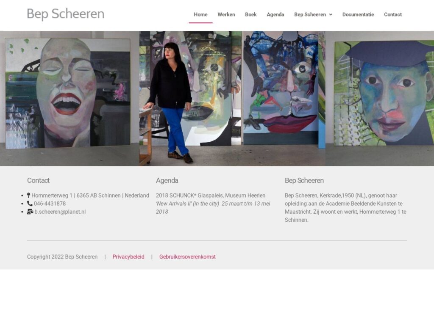Click the 'New Arrivals II' exhibition text

point(213,207)
